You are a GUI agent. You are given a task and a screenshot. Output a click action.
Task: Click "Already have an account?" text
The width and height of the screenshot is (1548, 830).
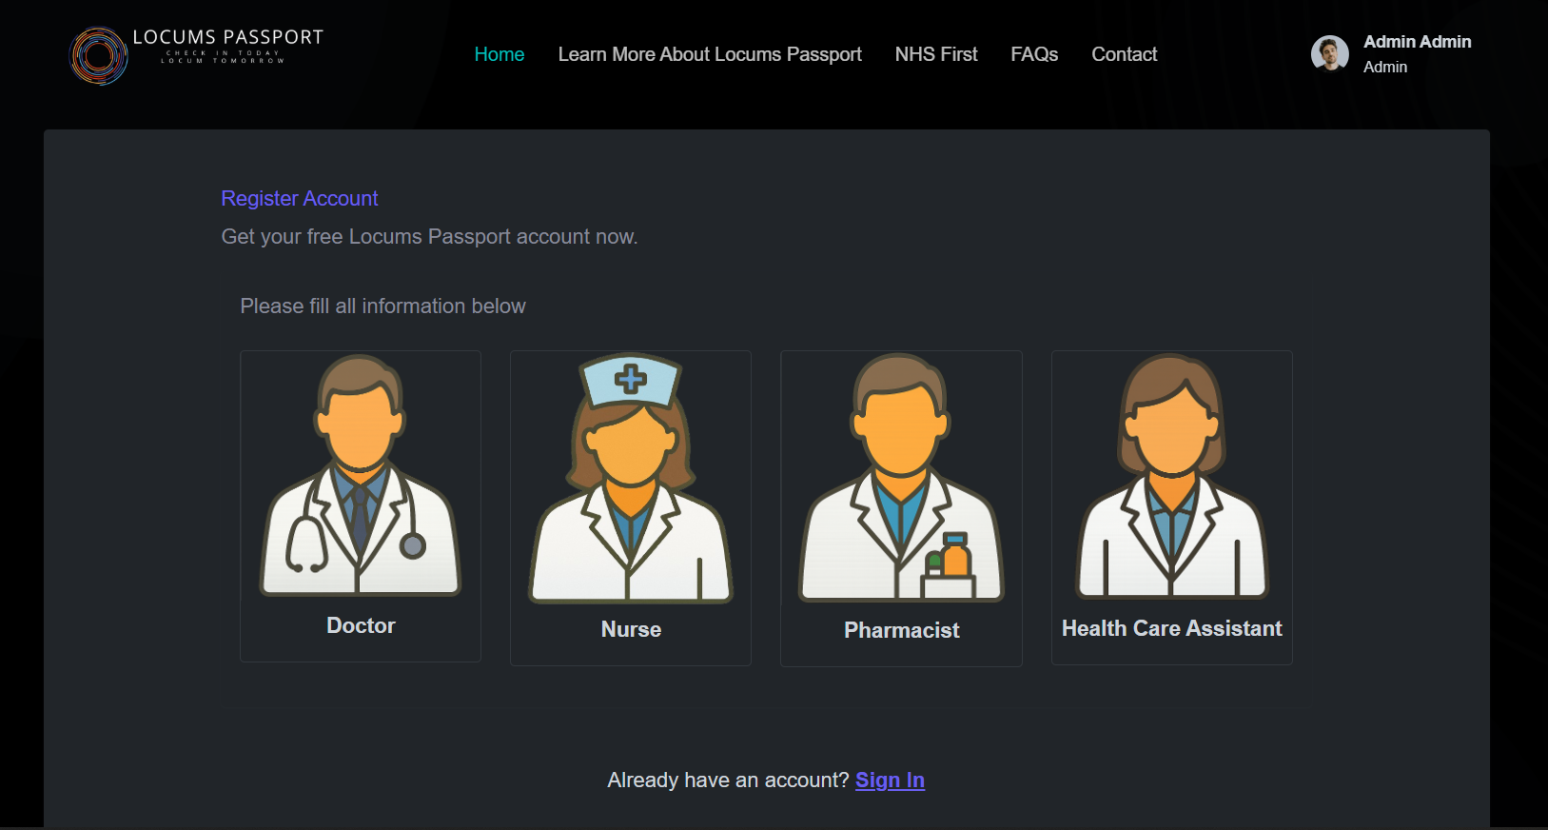728,781
